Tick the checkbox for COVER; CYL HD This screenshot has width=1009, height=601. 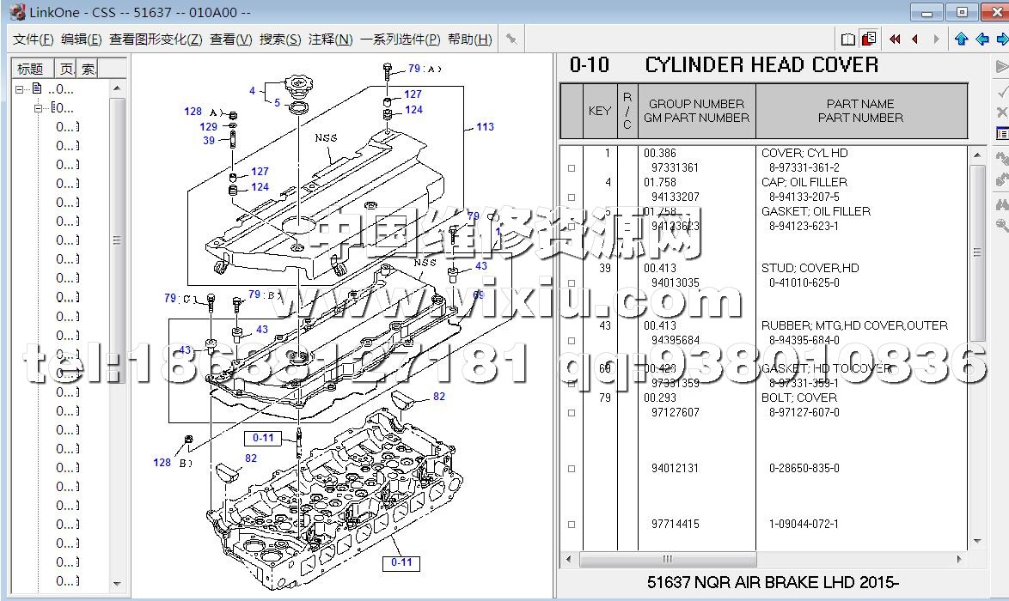tap(572, 169)
